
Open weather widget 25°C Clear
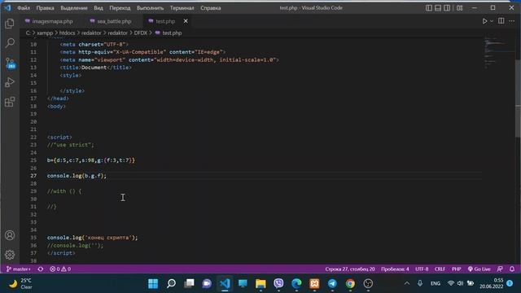click(20, 283)
